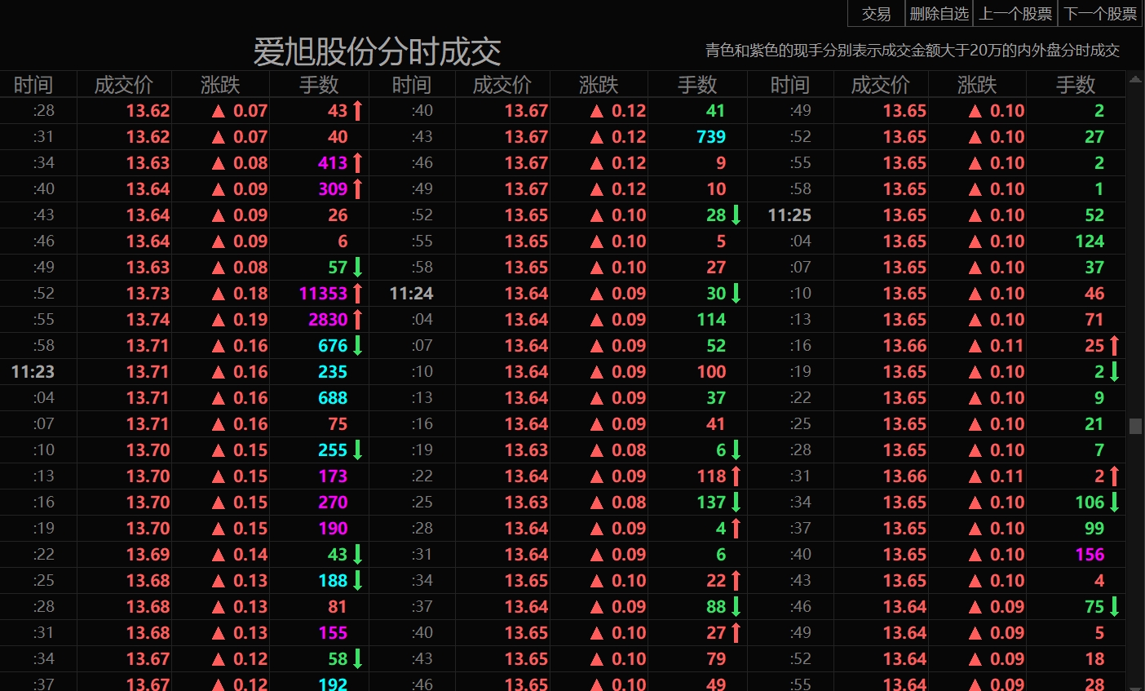Click 删除自选 to remove from watchlist
Image resolution: width=1145 pixels, height=691 pixels.
939,14
